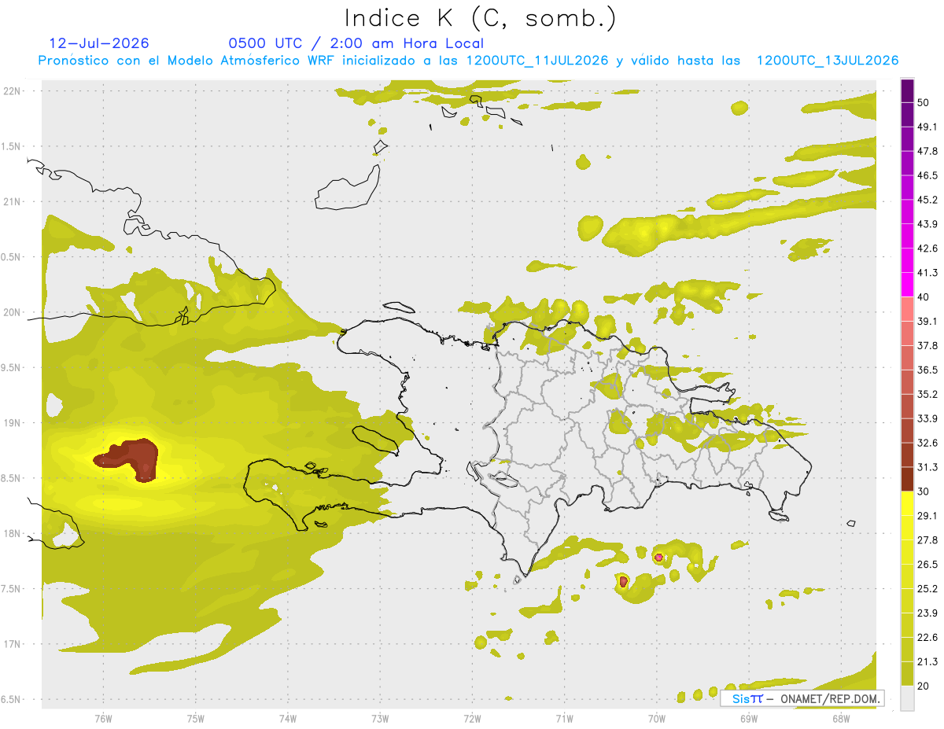Click the colorbar value "43.9"

(927, 224)
